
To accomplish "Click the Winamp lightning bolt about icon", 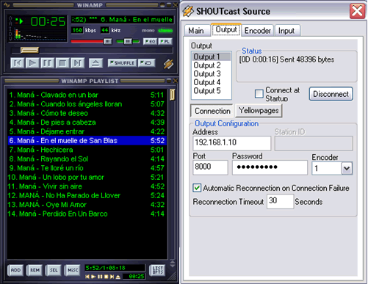I will coord(169,64).
